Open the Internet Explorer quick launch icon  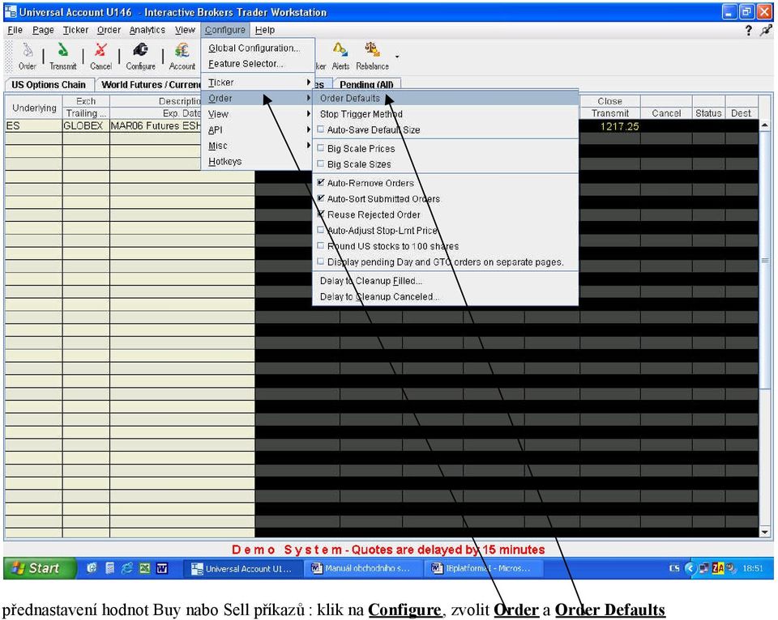click(x=127, y=568)
